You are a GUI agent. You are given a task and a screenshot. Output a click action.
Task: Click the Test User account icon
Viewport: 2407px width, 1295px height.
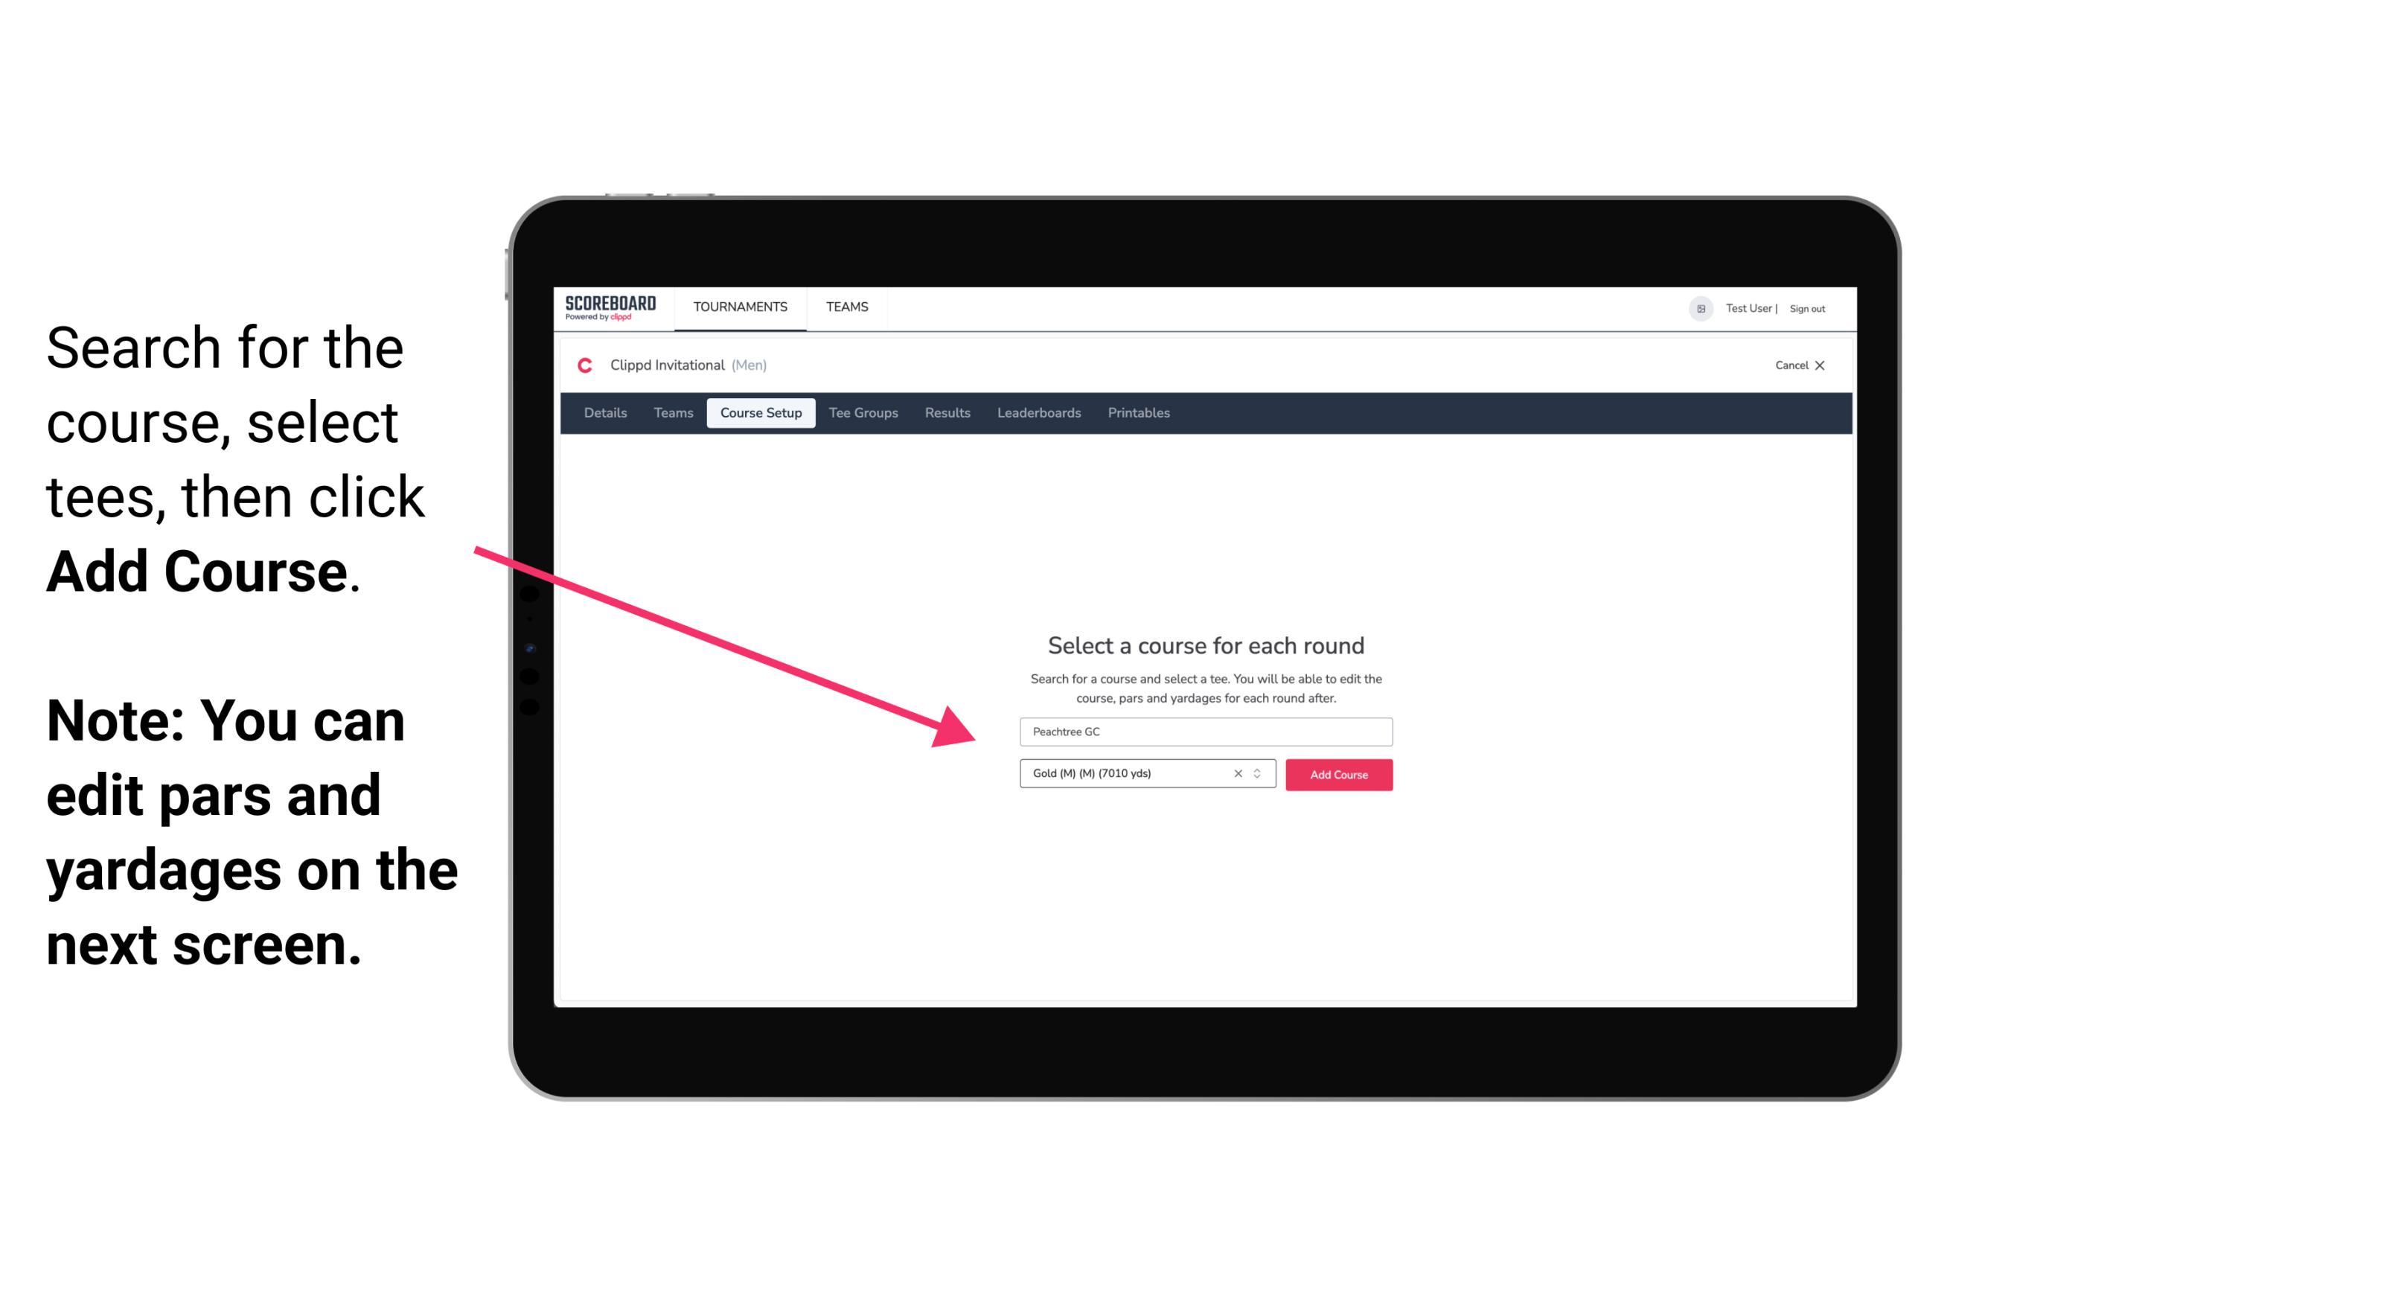point(1696,308)
